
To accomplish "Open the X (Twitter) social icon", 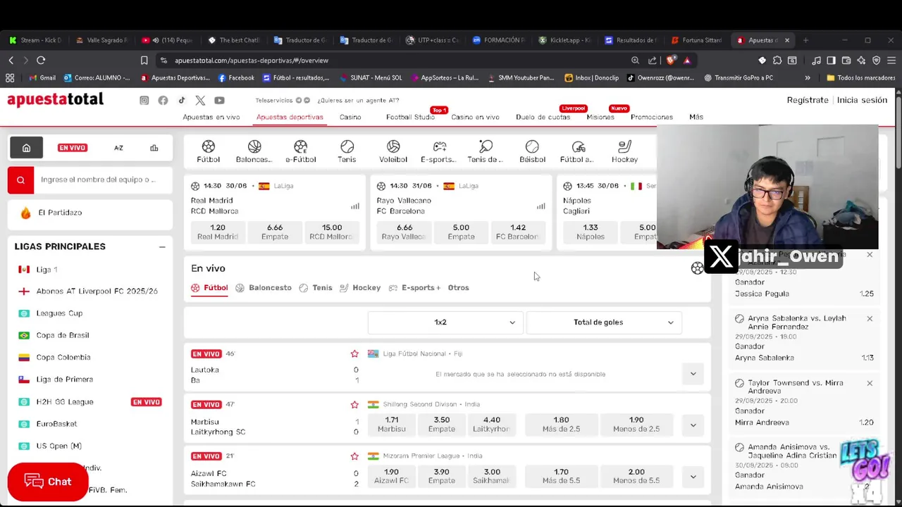I will click(x=200, y=101).
